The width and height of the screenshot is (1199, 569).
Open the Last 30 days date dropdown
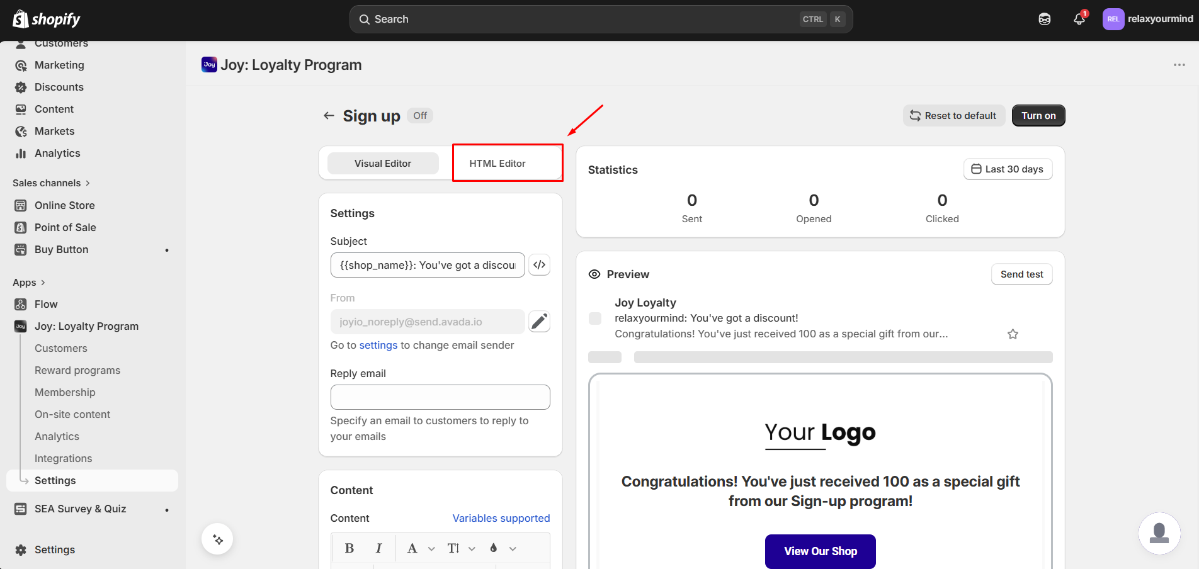[x=1008, y=169]
